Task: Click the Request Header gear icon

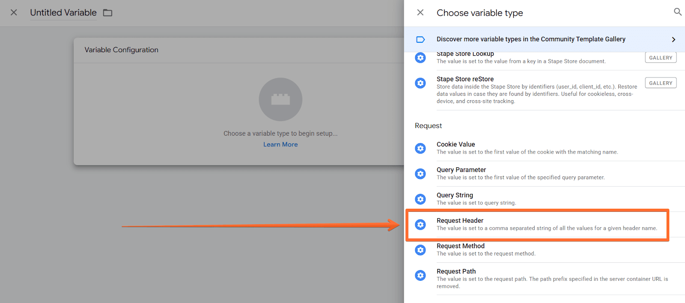Action: click(x=420, y=225)
